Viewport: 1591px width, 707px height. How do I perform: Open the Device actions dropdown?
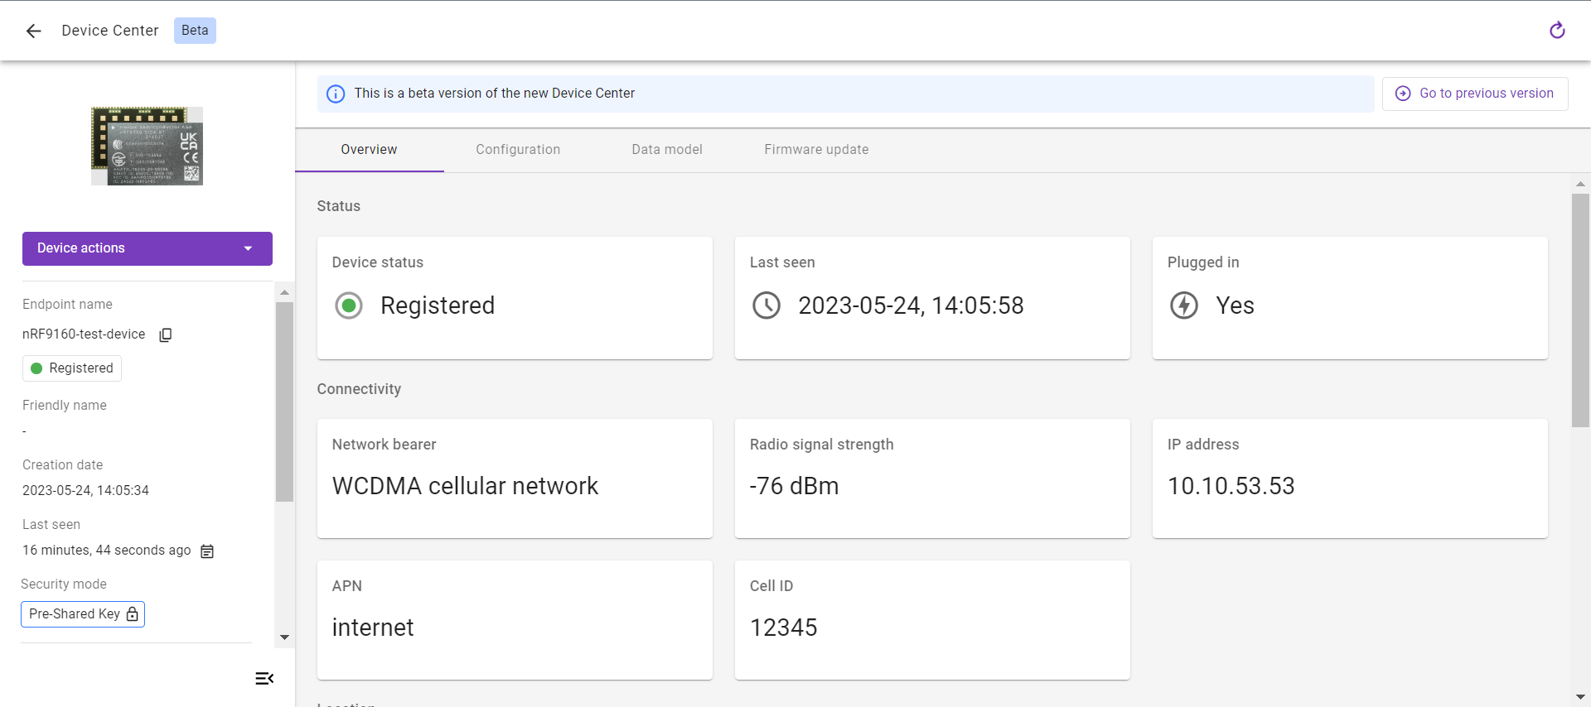pyautogui.click(x=147, y=248)
